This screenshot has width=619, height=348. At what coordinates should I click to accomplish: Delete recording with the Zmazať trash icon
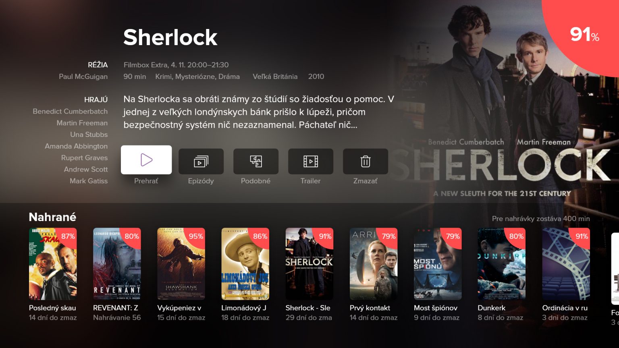pyautogui.click(x=366, y=162)
